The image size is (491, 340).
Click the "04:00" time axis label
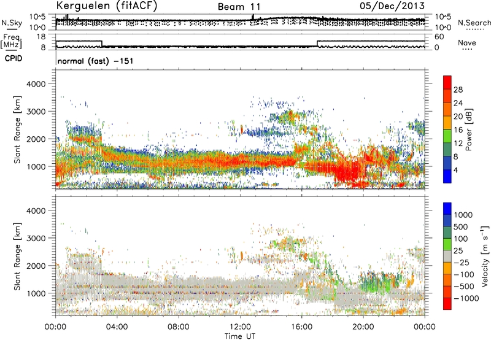pyautogui.click(x=117, y=327)
